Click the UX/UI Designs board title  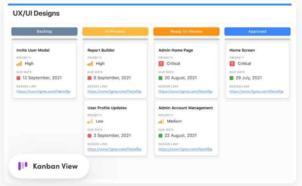pyautogui.click(x=36, y=13)
